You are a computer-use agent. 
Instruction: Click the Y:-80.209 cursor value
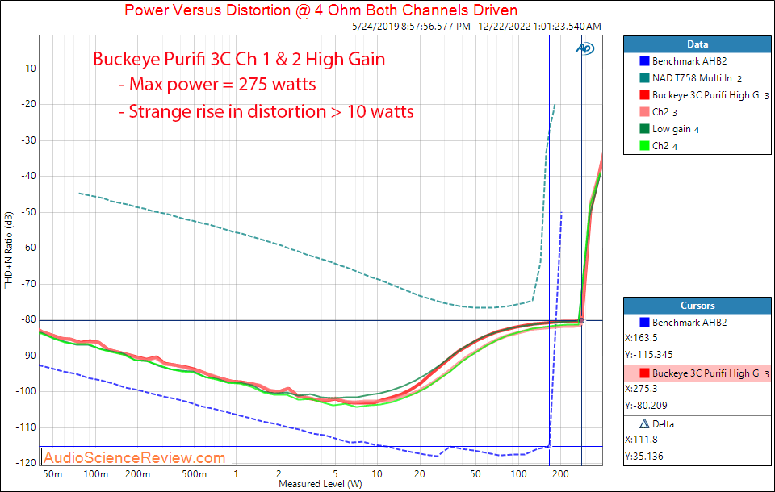tap(646, 406)
